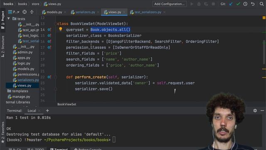Toggle the Project tool window
Screen dimensions: 266x150
(3, 20)
